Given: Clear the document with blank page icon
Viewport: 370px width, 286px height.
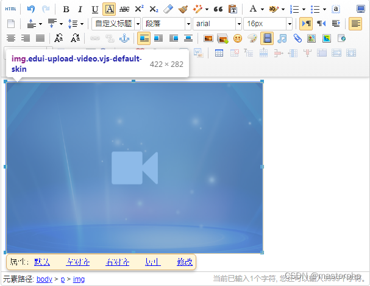Looking at the screenshot, I should click(x=10, y=24).
